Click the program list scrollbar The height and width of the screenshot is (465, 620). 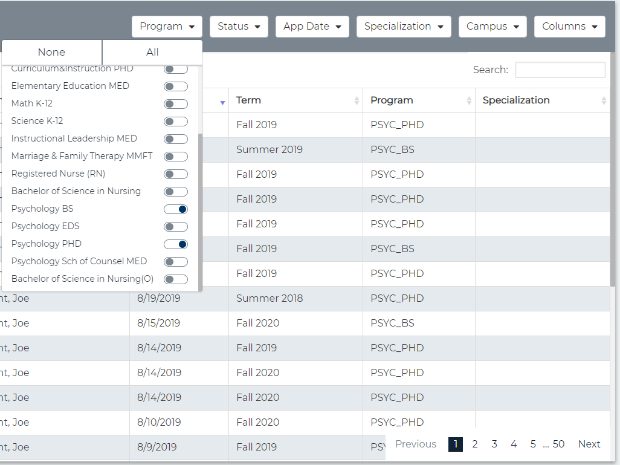click(x=200, y=212)
